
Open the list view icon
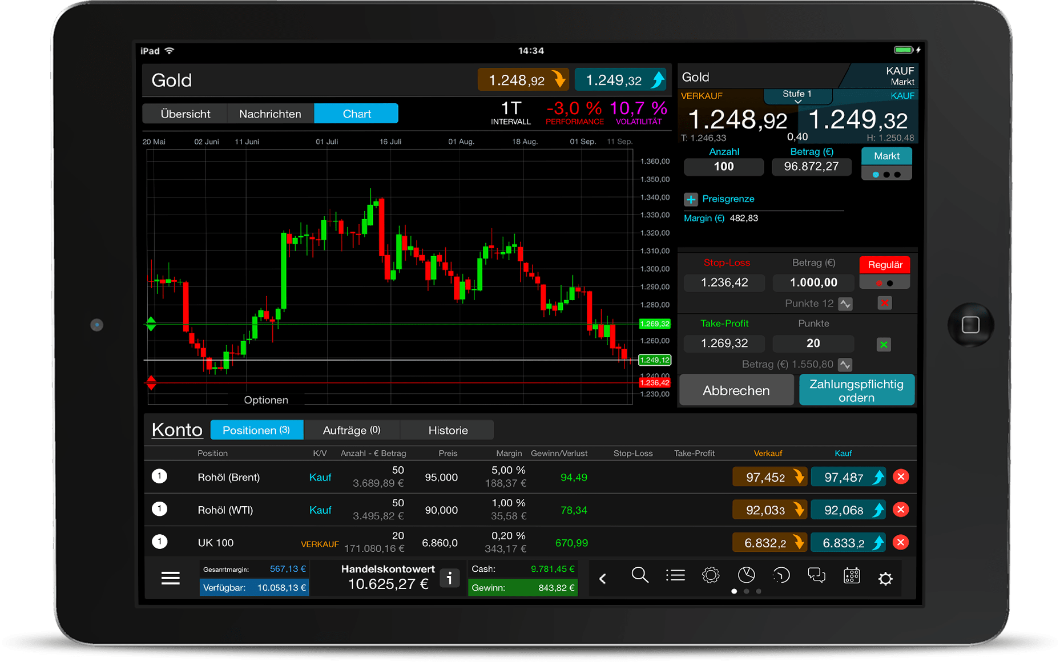675,575
